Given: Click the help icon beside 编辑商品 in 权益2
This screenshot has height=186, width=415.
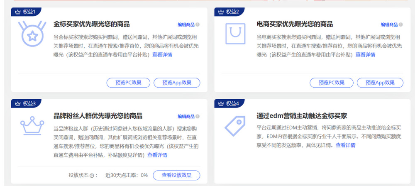Looking at the screenshot, I should point(401,24).
